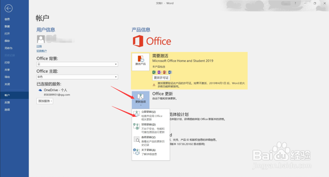Go back using the circled arrow

pos(9,9)
